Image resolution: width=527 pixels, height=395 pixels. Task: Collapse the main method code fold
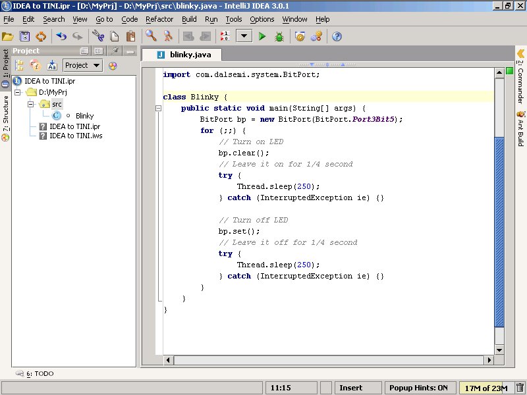click(x=158, y=108)
